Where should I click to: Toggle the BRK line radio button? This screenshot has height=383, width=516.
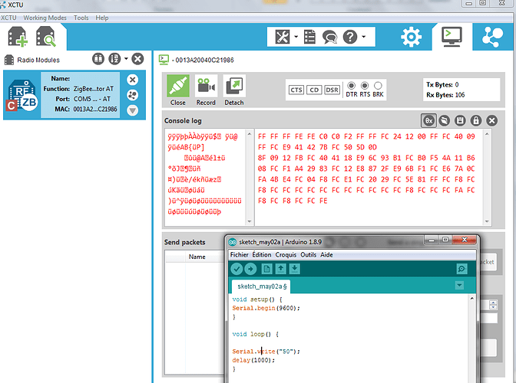(378, 86)
